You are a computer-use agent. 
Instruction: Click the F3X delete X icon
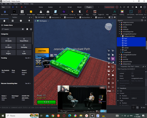109,83
